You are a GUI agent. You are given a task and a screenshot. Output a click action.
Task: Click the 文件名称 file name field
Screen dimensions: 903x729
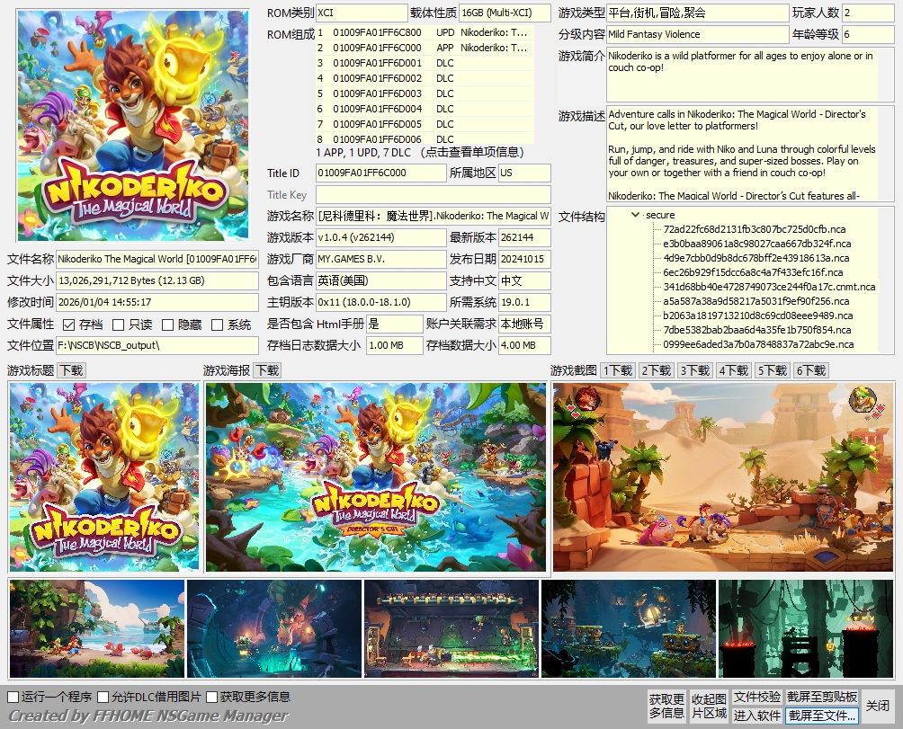[x=157, y=259]
